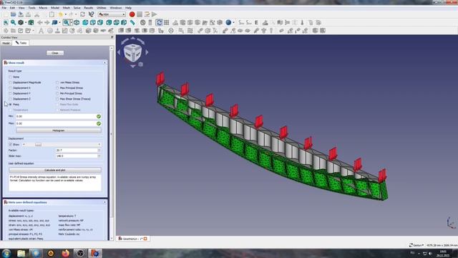Select Displacement Z radio button
458x258 pixels.
tap(11, 99)
